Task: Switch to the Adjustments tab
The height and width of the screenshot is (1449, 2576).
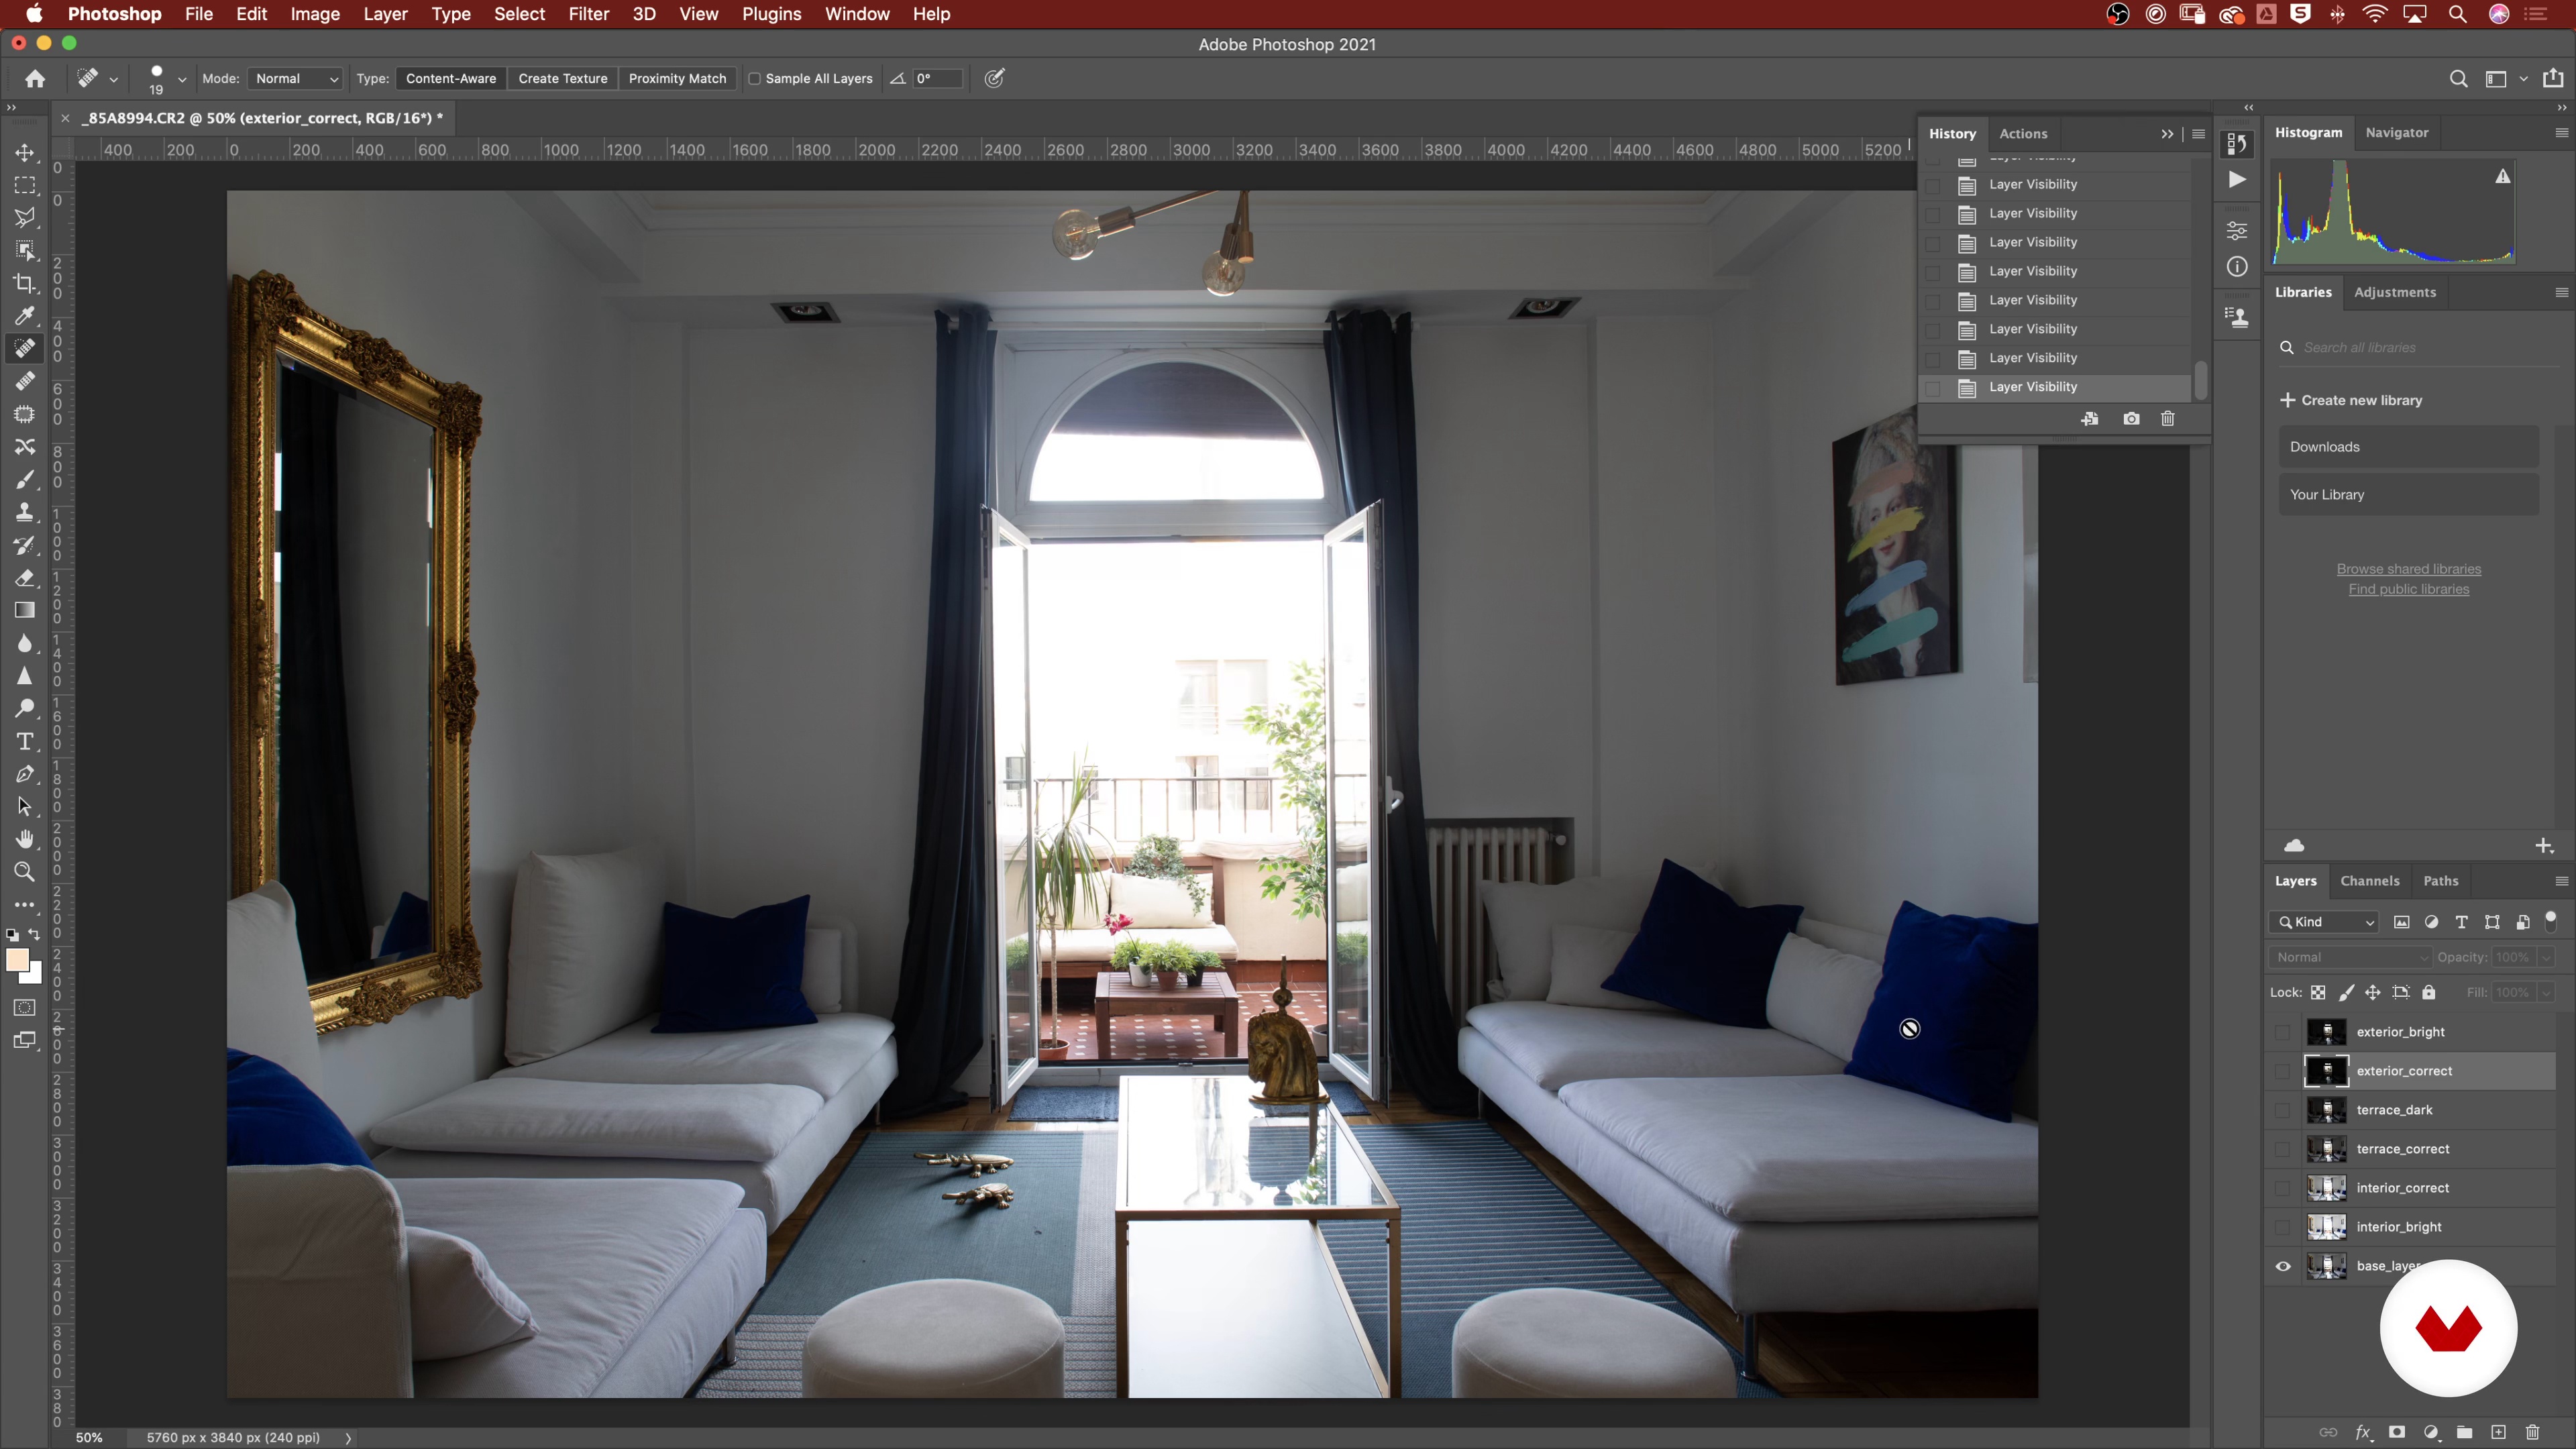Action: coord(2394,292)
